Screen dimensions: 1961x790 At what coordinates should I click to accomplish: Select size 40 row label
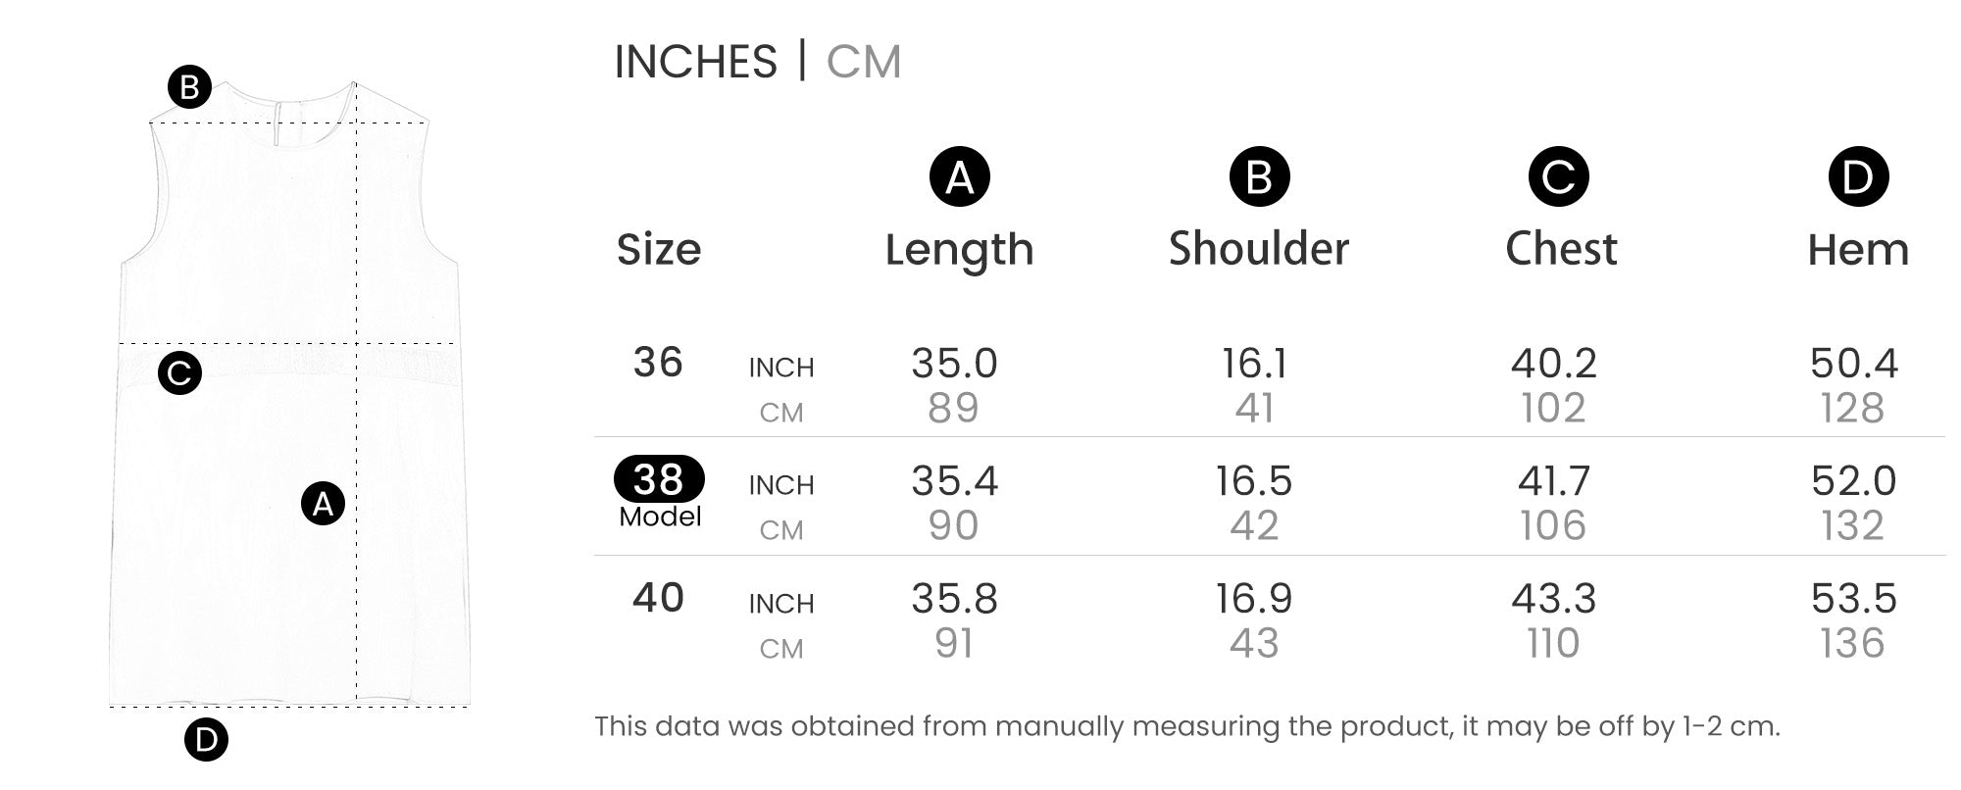point(658,598)
